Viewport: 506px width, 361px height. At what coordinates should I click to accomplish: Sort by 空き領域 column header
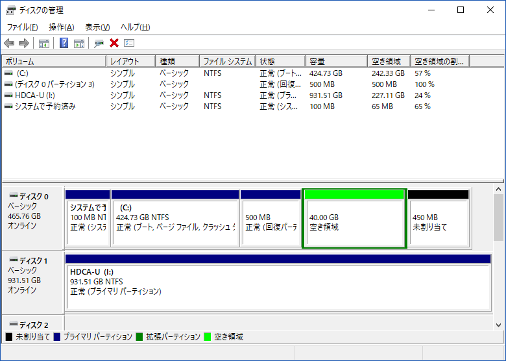pos(389,61)
